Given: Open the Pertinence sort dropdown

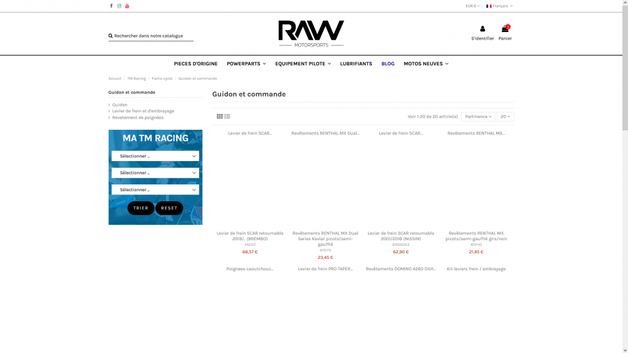Looking at the screenshot, I should [x=478, y=117].
